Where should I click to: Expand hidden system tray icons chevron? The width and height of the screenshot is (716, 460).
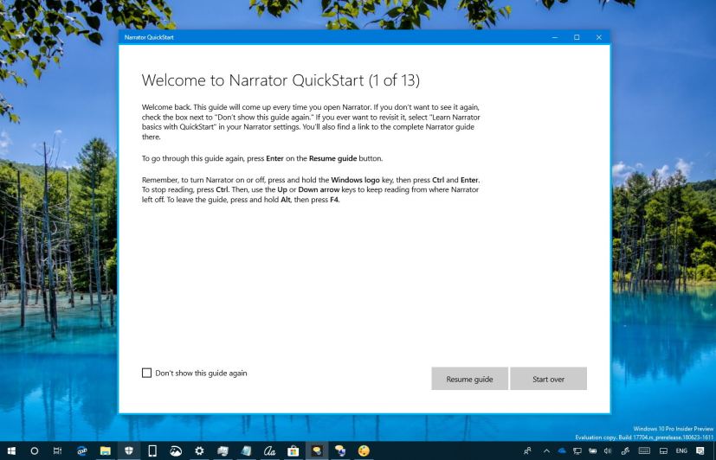[x=546, y=450]
